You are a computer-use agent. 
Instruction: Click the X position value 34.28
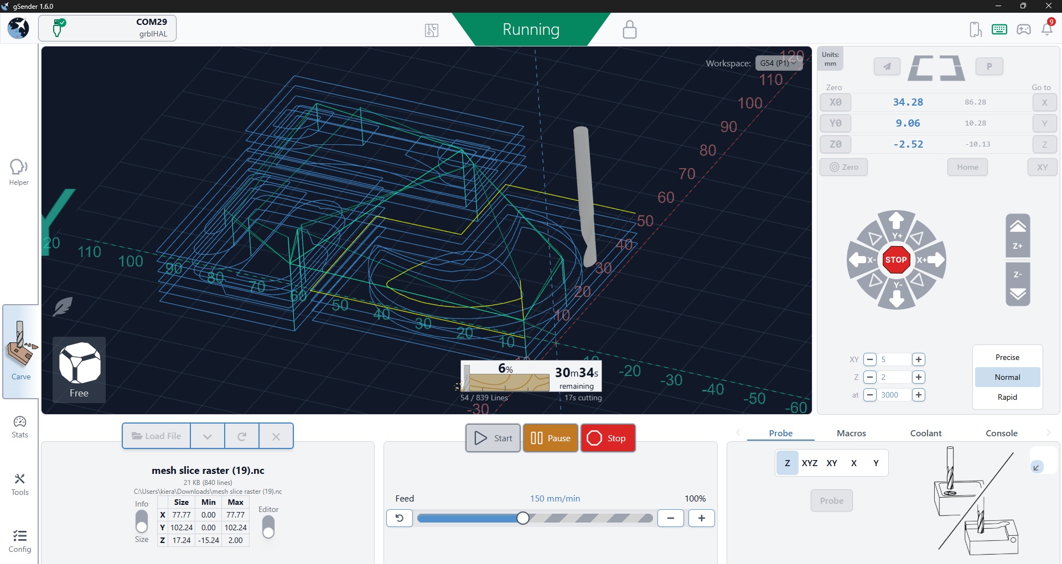pyautogui.click(x=908, y=102)
